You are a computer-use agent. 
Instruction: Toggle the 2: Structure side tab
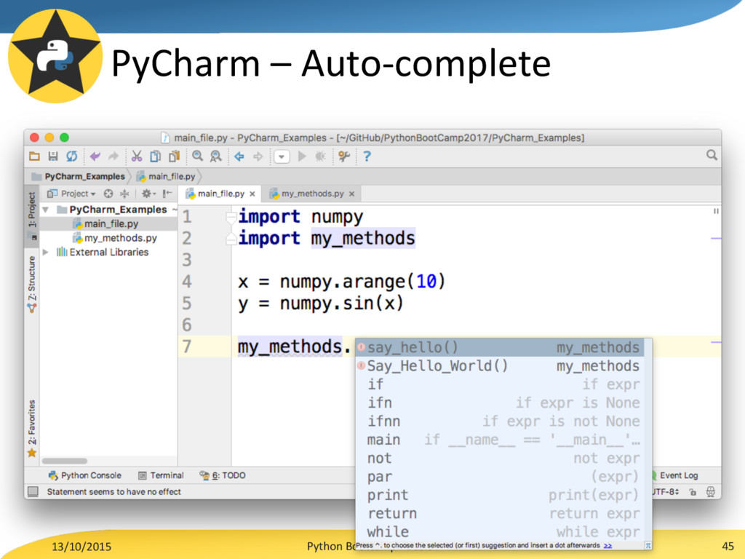coord(32,284)
